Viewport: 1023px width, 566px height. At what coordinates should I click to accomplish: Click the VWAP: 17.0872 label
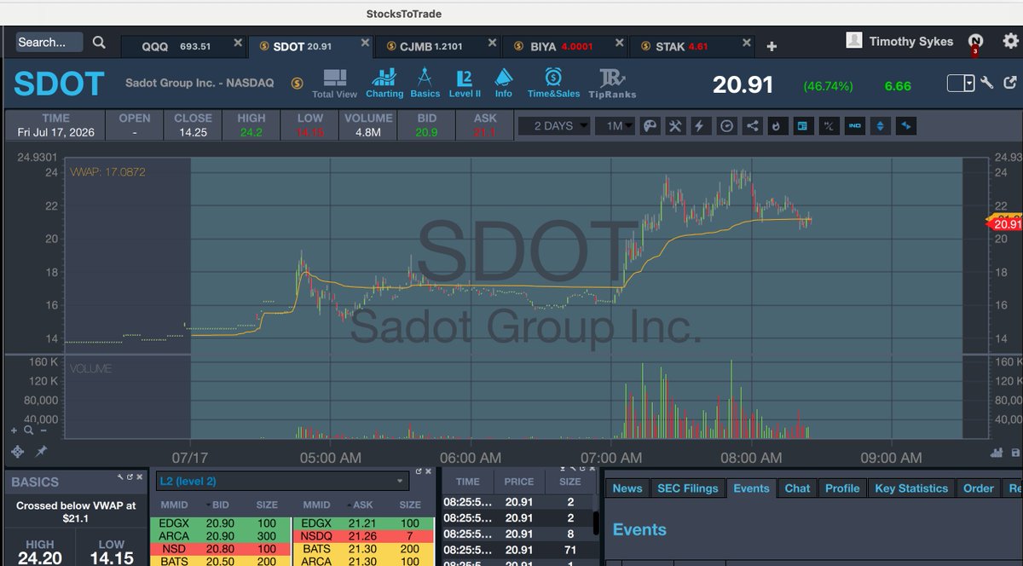pyautogui.click(x=107, y=172)
